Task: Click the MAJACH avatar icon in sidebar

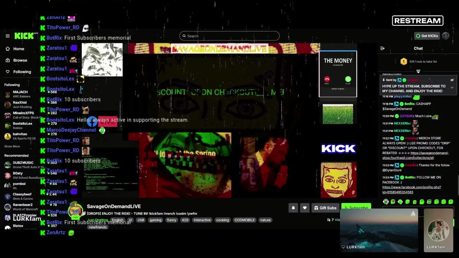Action: pos(8,94)
